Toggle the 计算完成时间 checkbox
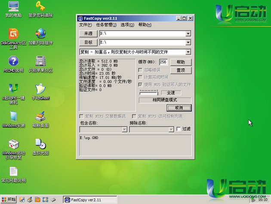 [x=140, y=77]
